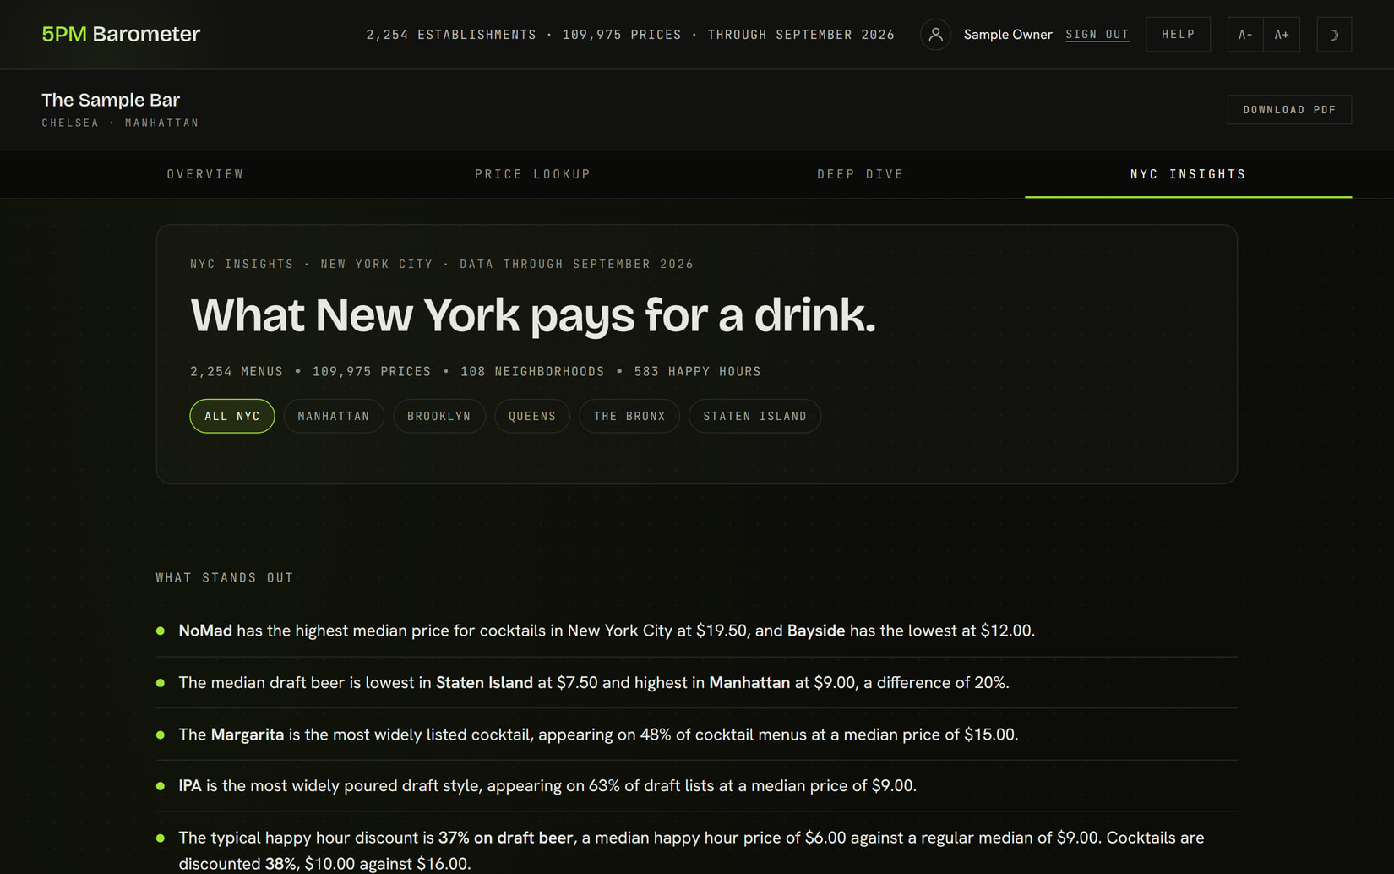Image resolution: width=1394 pixels, height=874 pixels.
Task: Filter insights by Manhattan
Action: point(334,416)
